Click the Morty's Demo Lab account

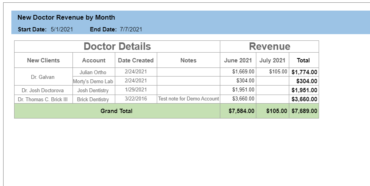pyautogui.click(x=94, y=81)
